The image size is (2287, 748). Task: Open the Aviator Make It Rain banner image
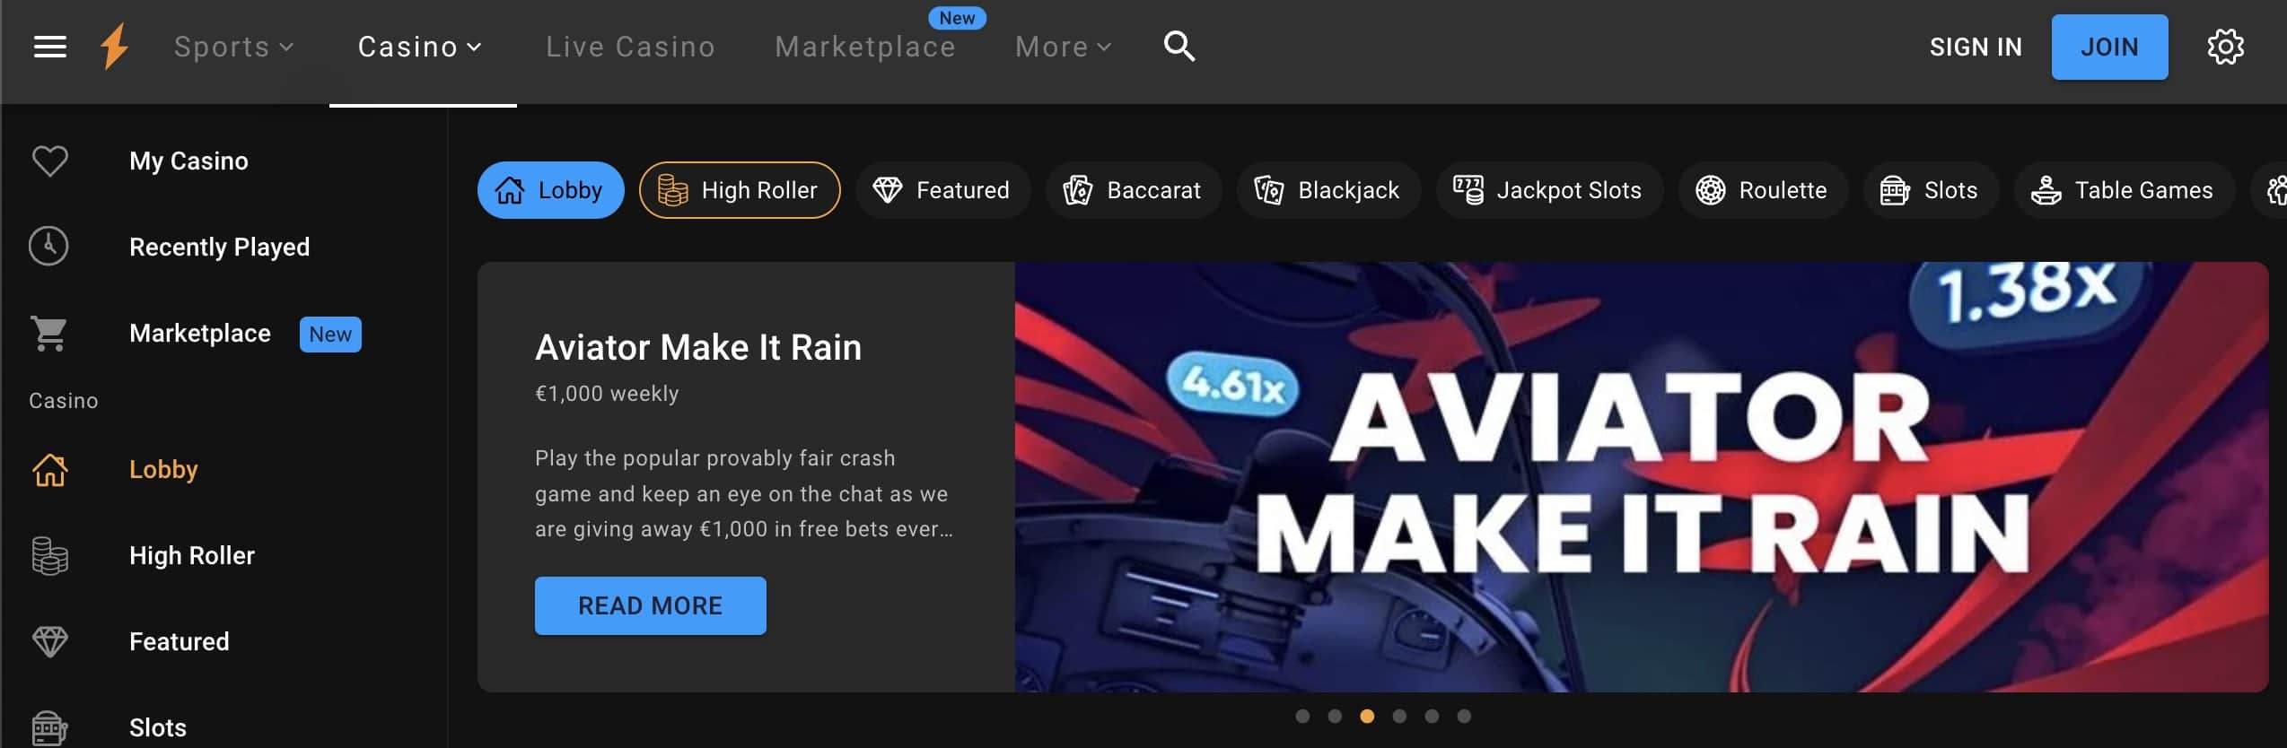pyautogui.click(x=1641, y=476)
